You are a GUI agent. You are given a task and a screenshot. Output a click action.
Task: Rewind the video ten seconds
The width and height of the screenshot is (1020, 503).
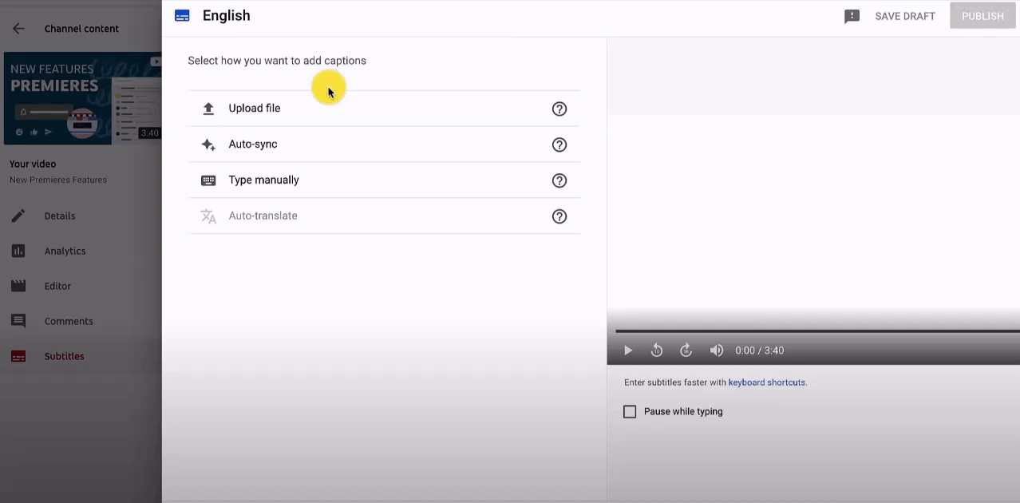point(657,351)
